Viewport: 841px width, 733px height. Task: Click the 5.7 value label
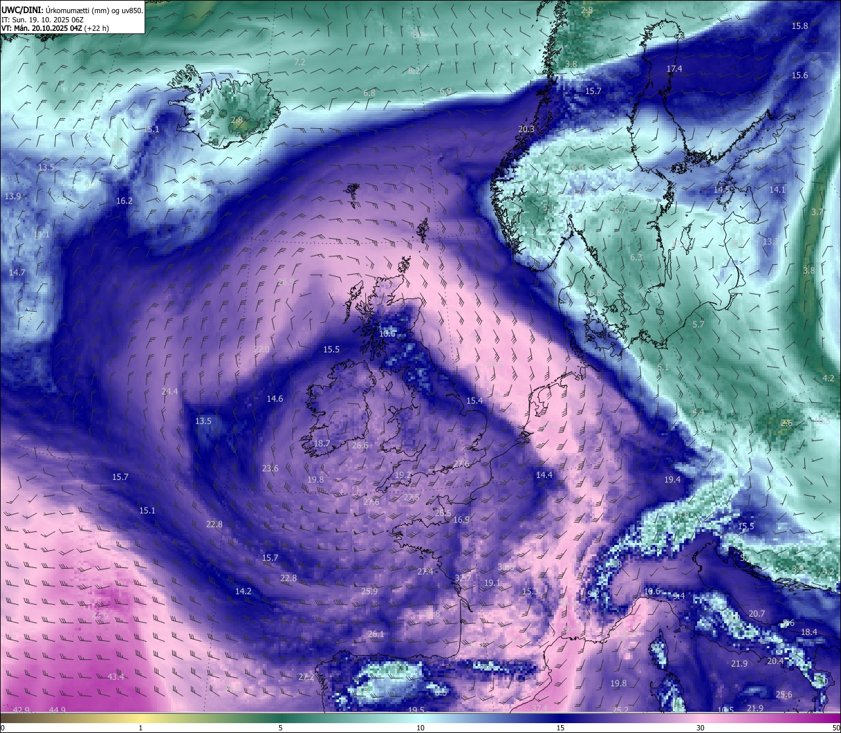pyautogui.click(x=698, y=325)
